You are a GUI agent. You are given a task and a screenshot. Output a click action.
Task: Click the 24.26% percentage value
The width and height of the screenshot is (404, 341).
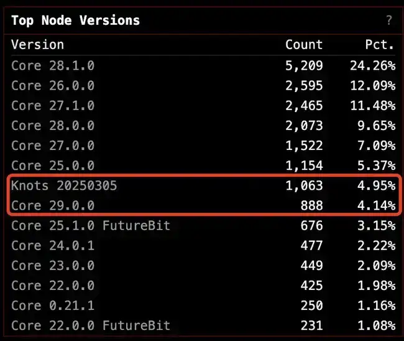(372, 66)
